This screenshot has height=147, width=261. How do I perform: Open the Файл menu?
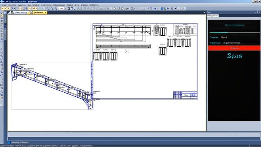[4, 5]
